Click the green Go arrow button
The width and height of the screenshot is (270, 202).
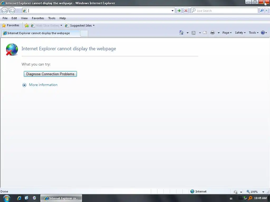click(179, 11)
